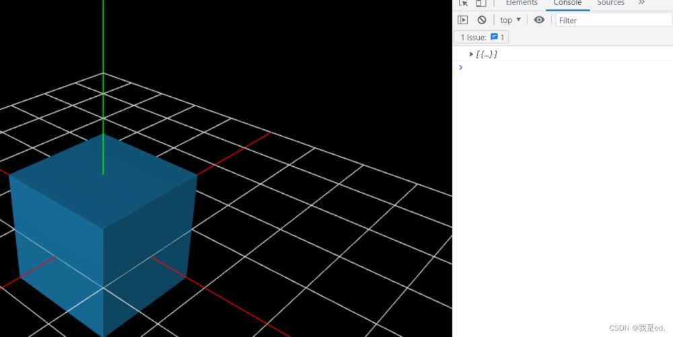The height and width of the screenshot is (337, 673).
Task: Open the Elements tab
Action: pos(522,3)
